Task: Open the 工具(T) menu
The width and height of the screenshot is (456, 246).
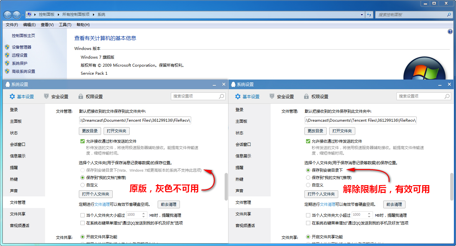Action: click(65, 25)
